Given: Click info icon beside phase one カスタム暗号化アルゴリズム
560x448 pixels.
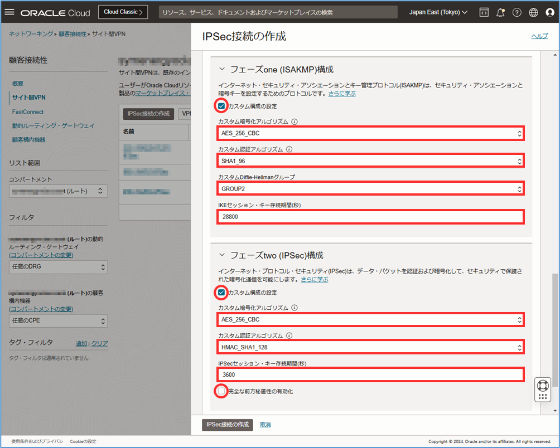Looking at the screenshot, I should point(295,121).
